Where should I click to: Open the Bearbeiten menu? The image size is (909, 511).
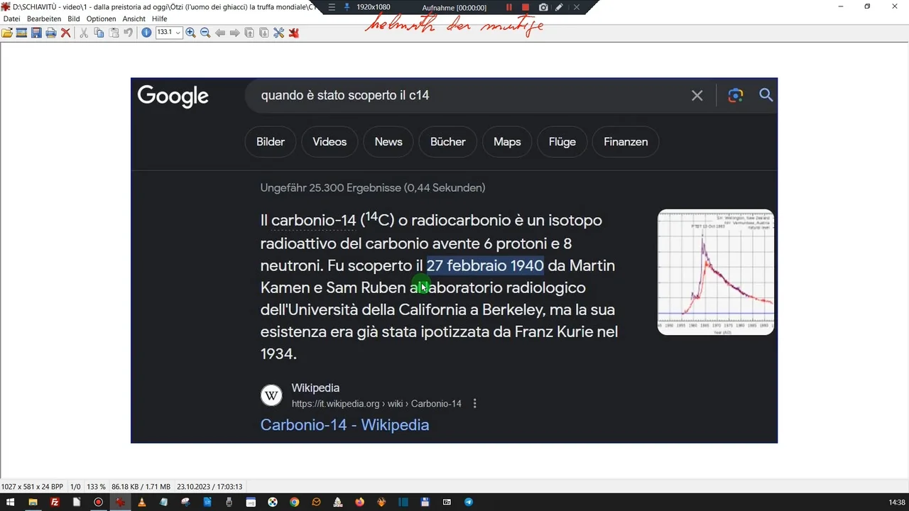coord(44,19)
